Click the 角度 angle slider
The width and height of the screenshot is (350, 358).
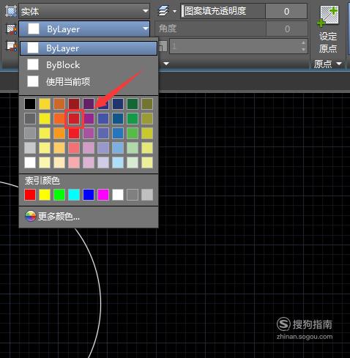[x=211, y=29]
